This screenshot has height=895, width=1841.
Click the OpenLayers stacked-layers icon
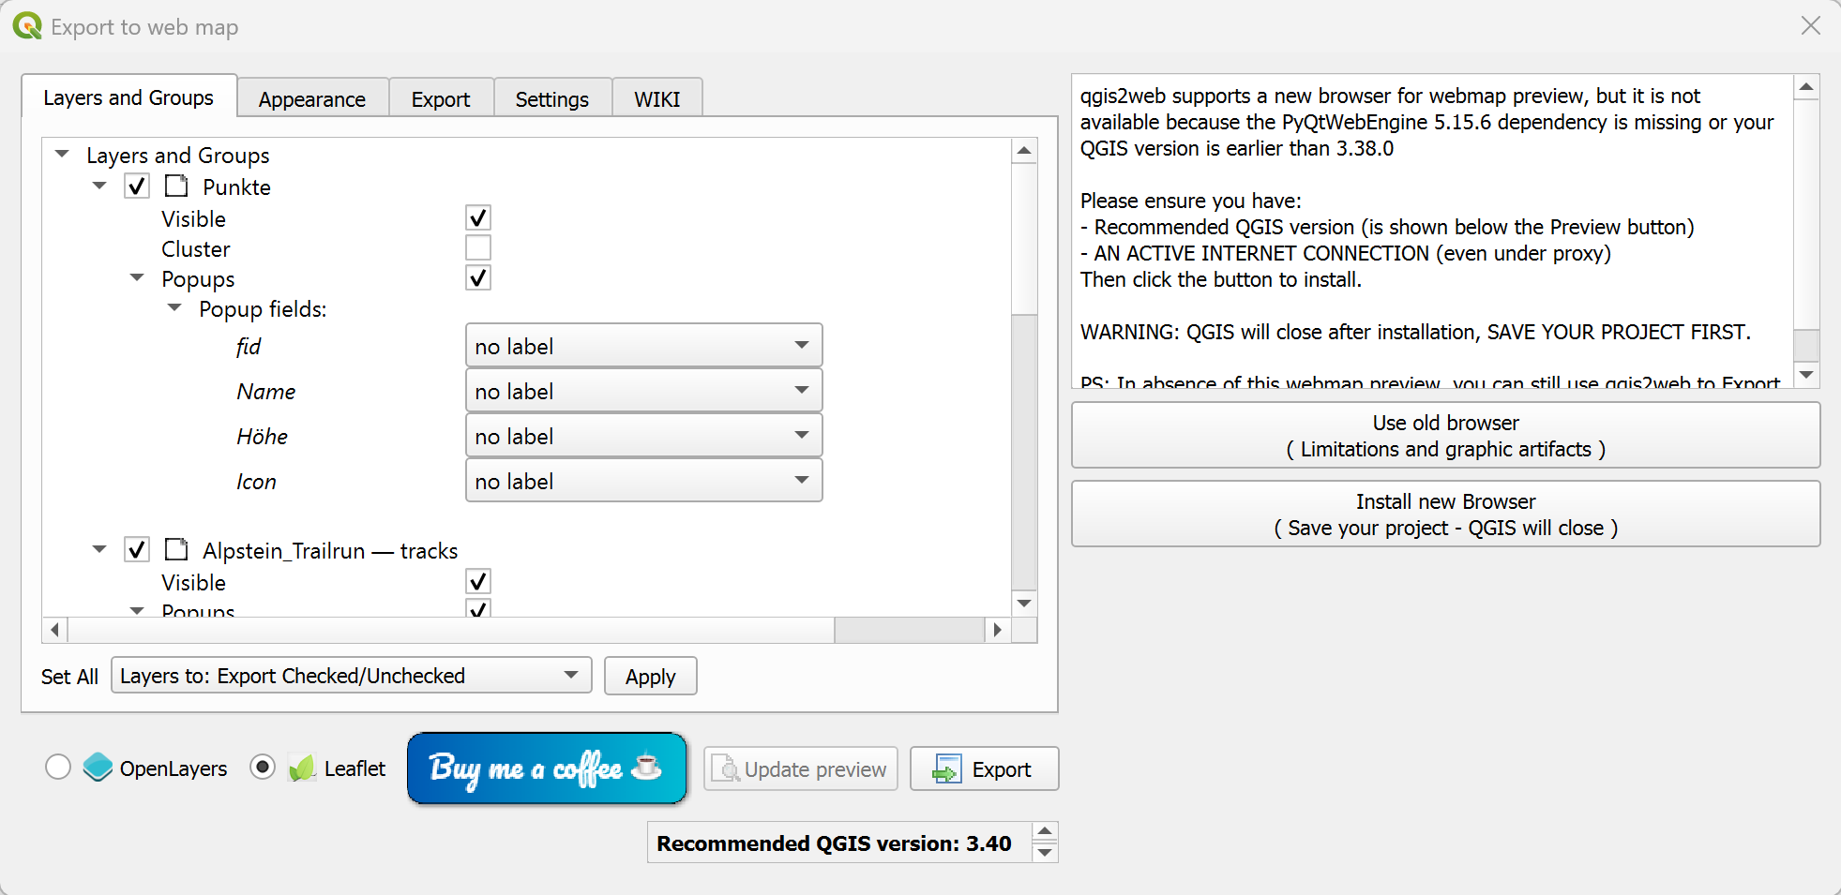coord(98,768)
